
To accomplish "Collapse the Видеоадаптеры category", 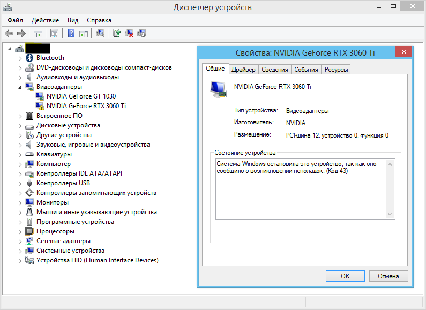I will (x=20, y=87).
